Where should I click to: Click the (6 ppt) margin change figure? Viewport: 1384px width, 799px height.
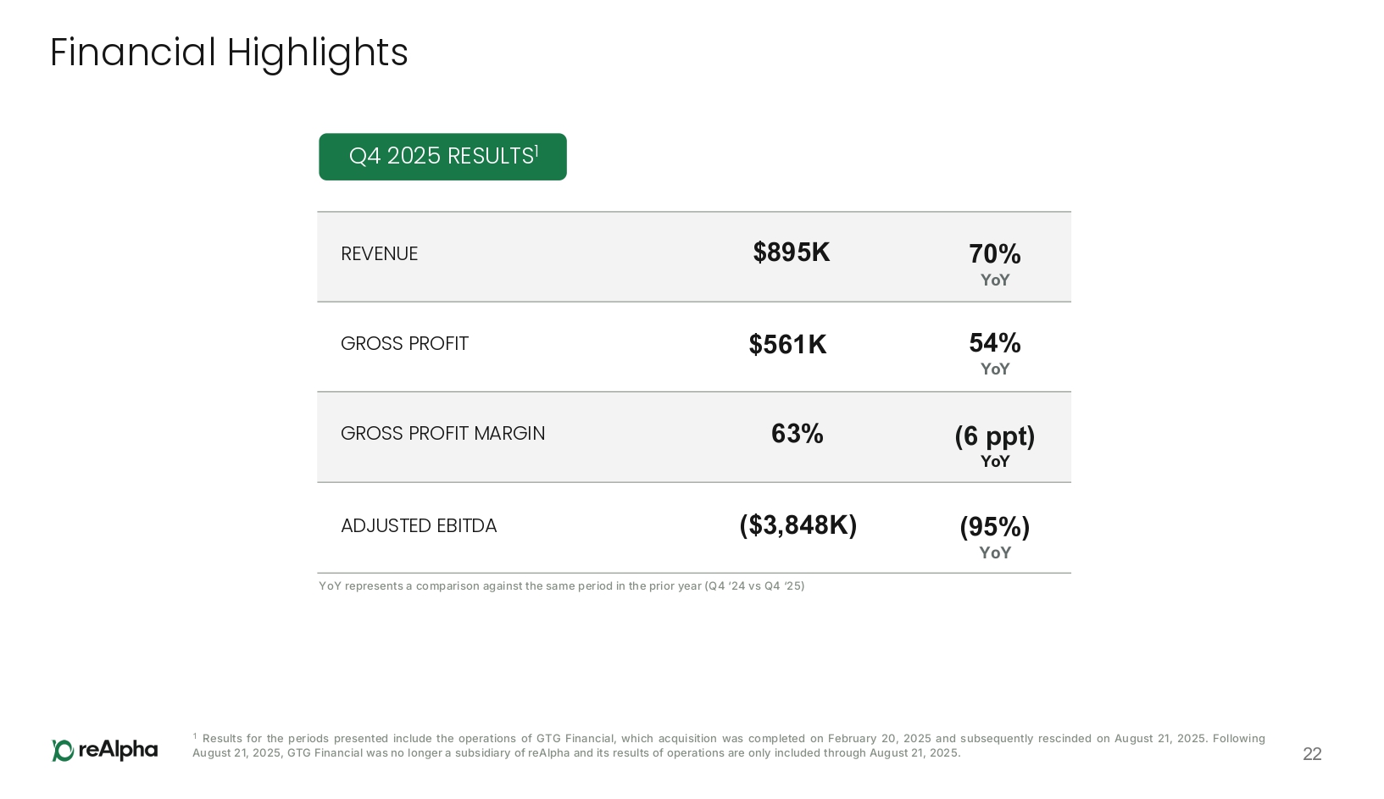(x=994, y=436)
